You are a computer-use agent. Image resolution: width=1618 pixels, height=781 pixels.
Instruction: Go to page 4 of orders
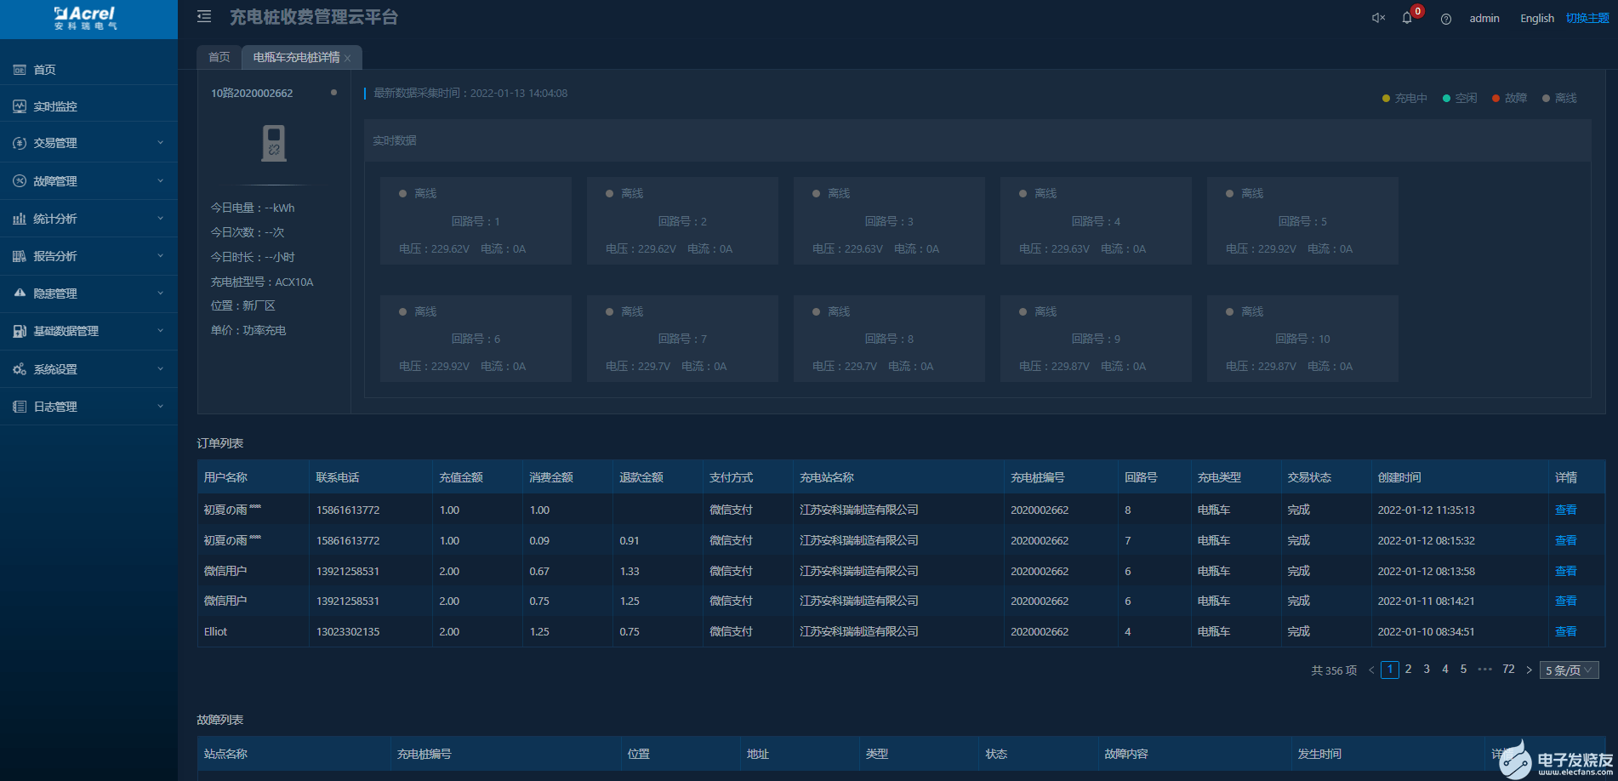[1444, 670]
